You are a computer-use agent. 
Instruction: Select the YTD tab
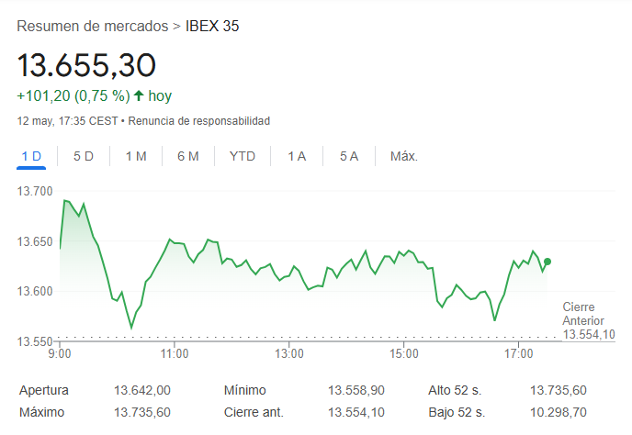click(x=243, y=156)
